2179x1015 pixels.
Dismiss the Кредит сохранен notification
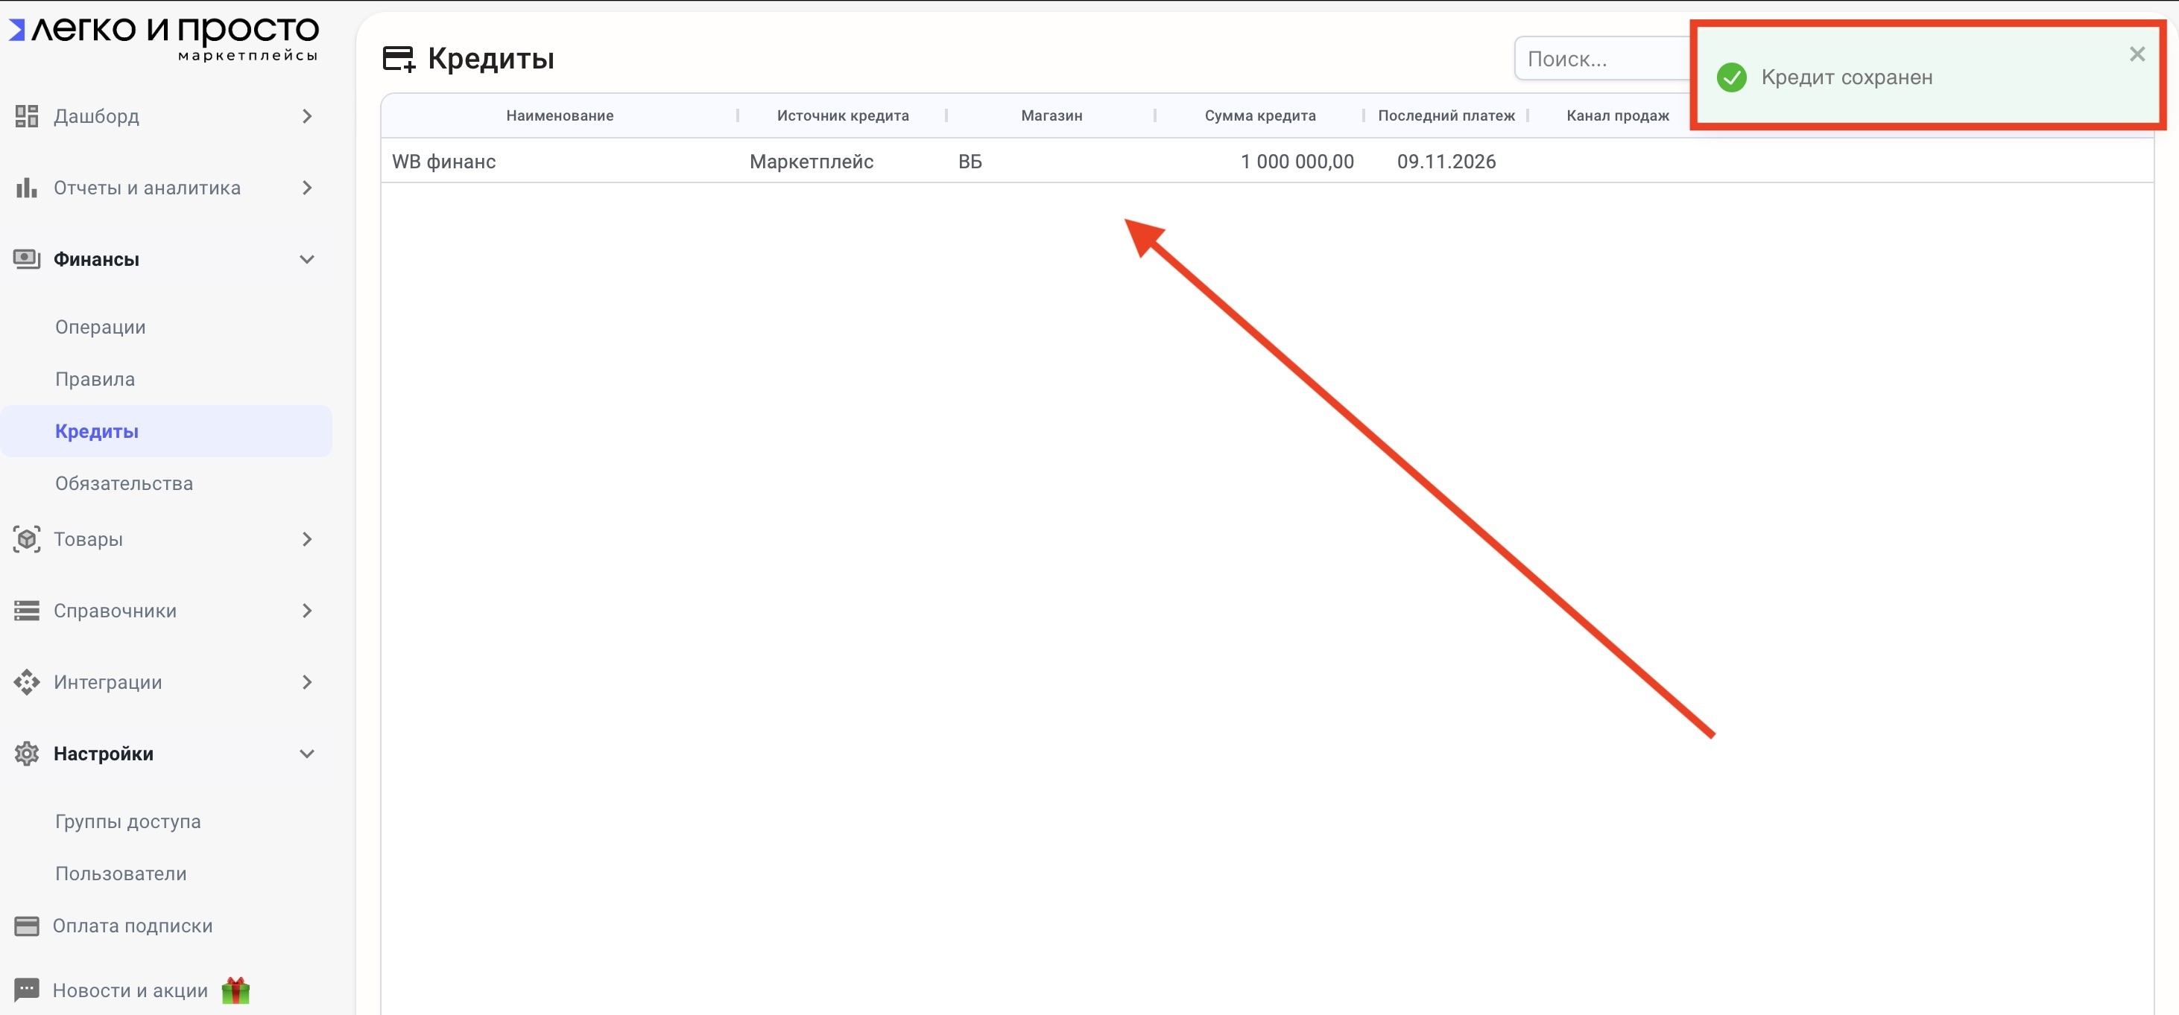click(x=2137, y=55)
